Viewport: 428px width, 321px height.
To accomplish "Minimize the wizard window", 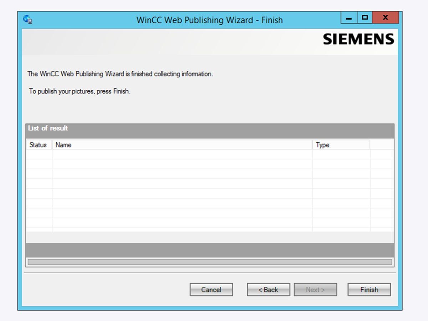I will pyautogui.click(x=349, y=17).
